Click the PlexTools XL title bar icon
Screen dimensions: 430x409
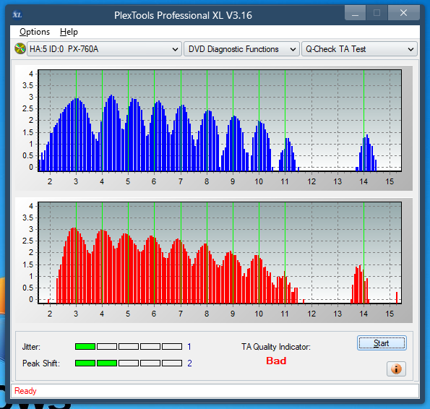coord(17,14)
